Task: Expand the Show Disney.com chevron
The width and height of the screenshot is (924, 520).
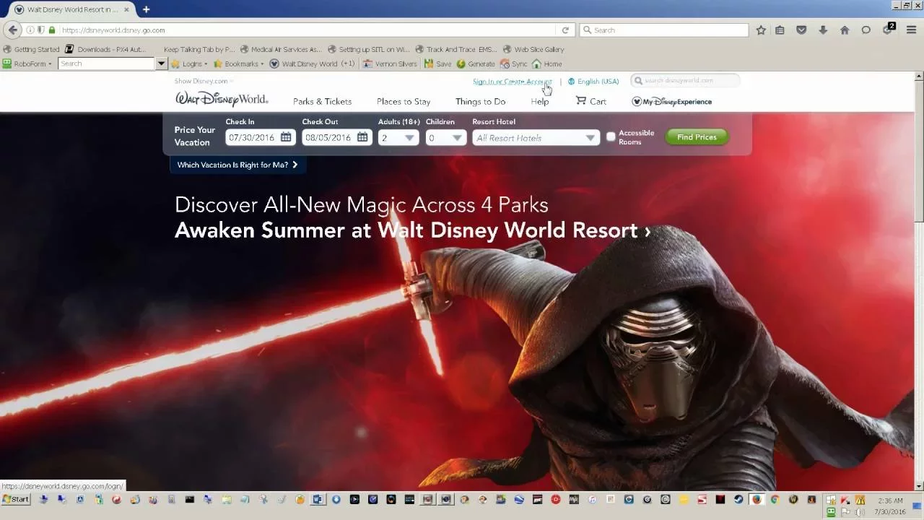Action: (231, 81)
